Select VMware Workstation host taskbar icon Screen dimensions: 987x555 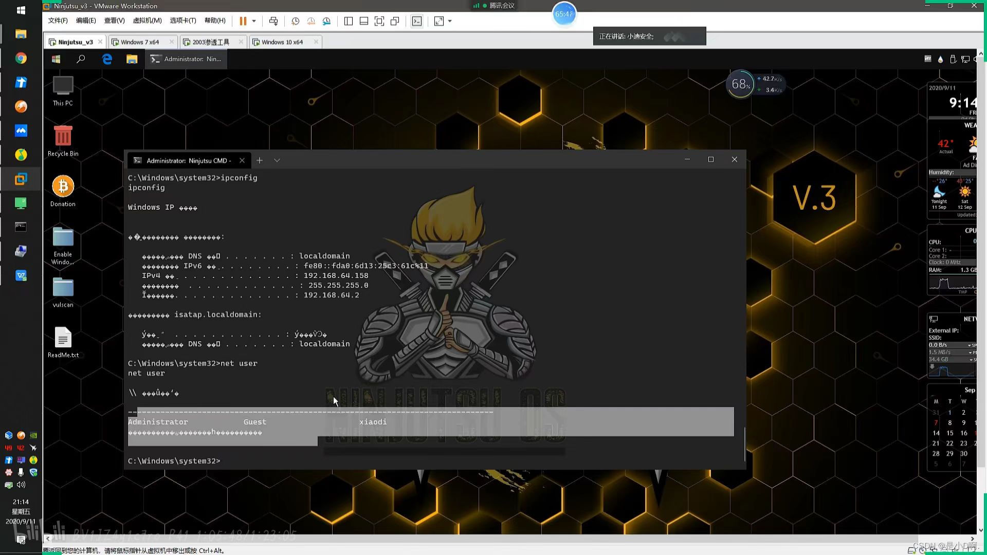[21, 179]
